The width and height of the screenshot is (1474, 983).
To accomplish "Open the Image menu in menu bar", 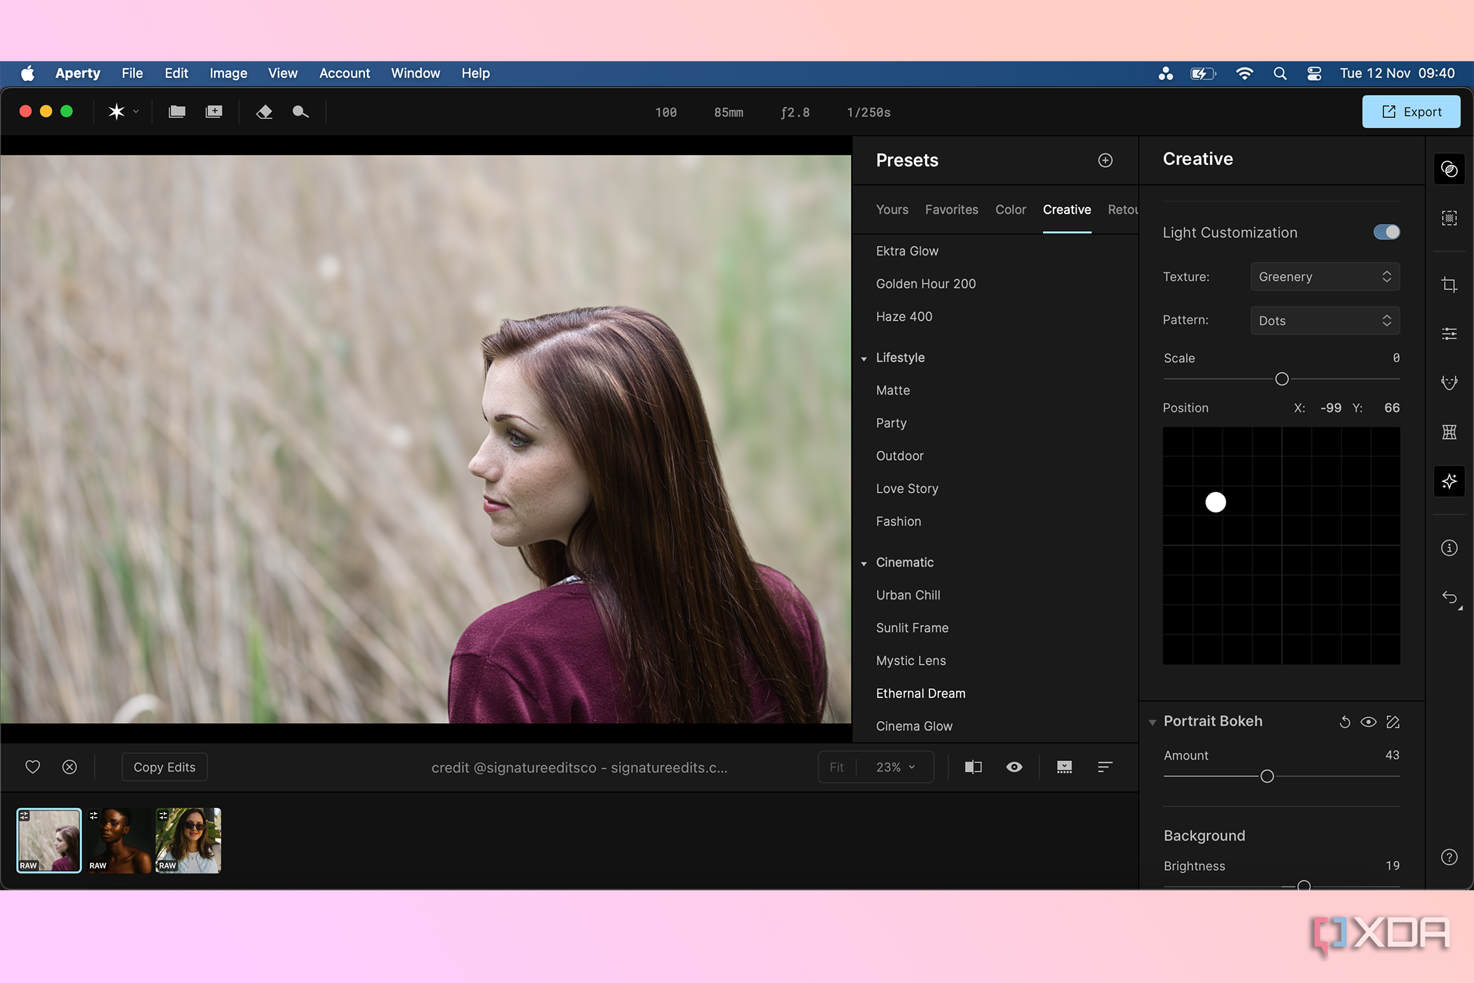I will pos(228,73).
